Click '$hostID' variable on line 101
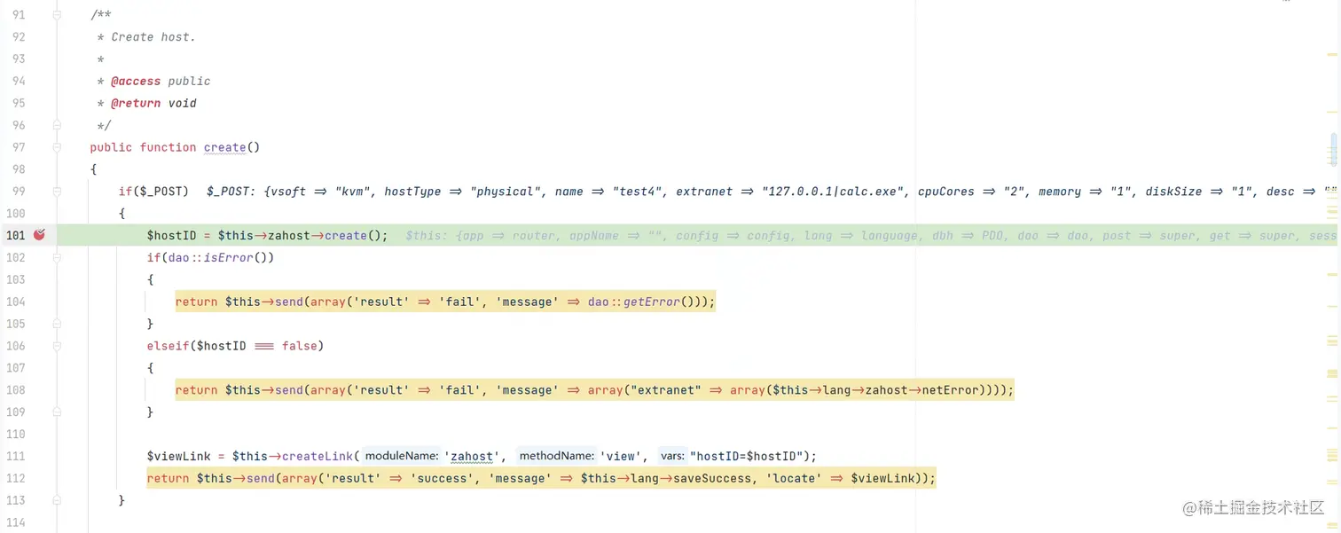This screenshot has height=533, width=1341. 171,236
